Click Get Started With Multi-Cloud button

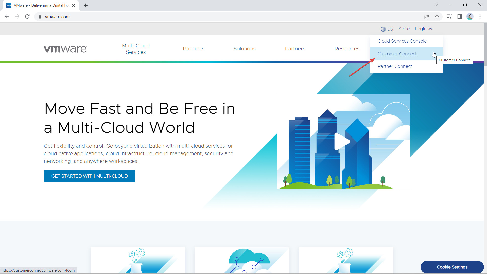[90, 176]
